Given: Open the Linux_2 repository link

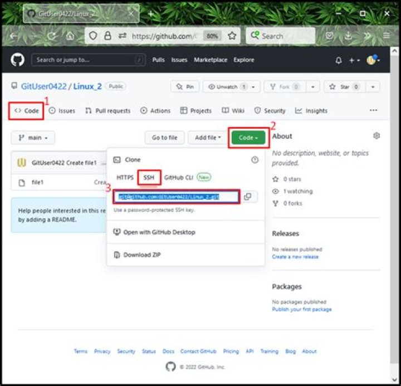Looking at the screenshot, I should click(x=87, y=86).
